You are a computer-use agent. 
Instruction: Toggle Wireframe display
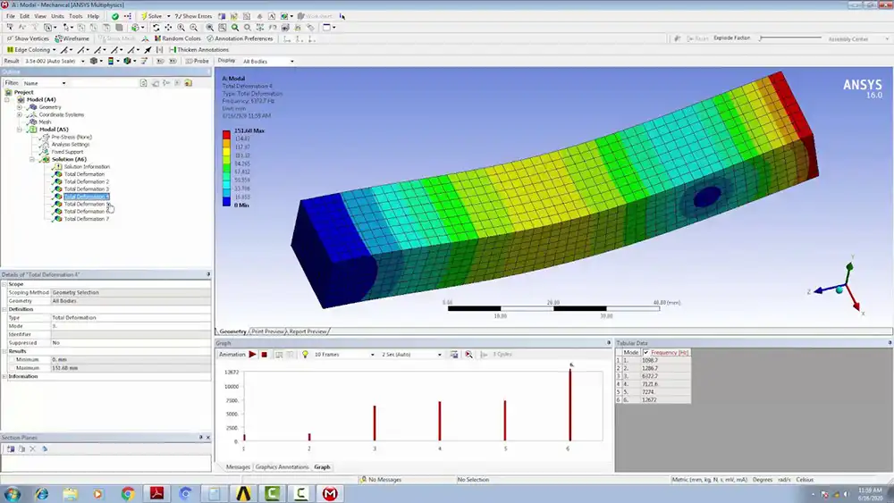pyautogui.click(x=72, y=38)
